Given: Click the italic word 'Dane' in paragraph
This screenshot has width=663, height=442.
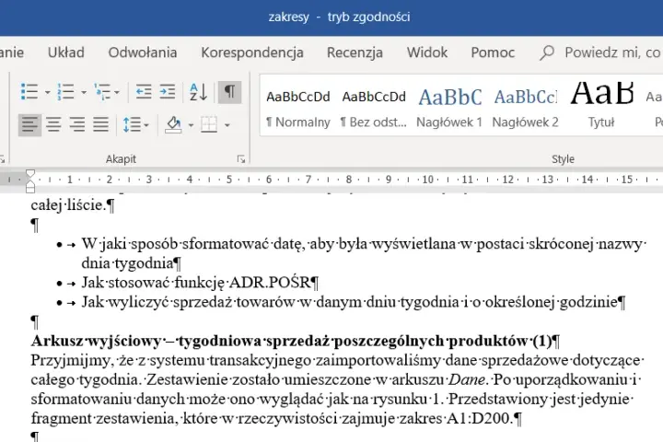Looking at the screenshot, I should pyautogui.click(x=466, y=379).
